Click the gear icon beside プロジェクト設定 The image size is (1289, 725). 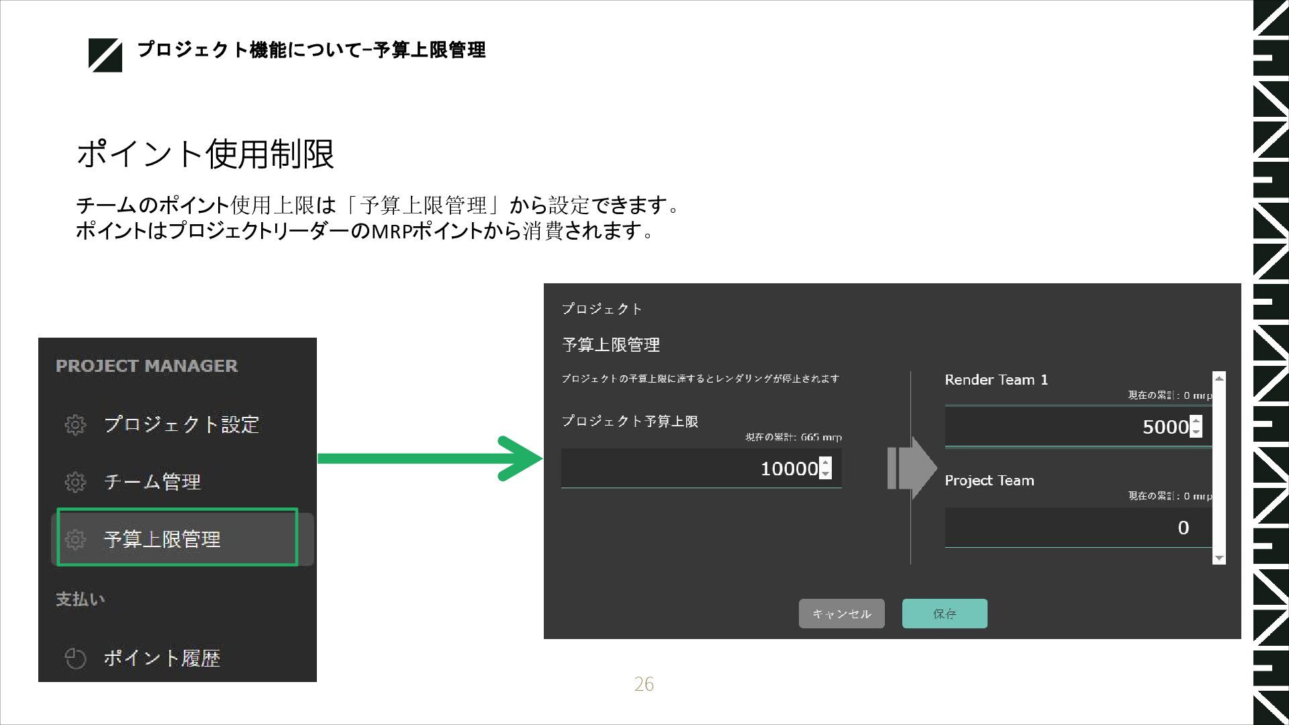click(x=75, y=424)
